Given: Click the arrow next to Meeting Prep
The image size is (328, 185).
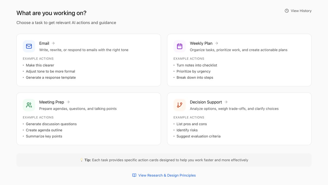Looking at the screenshot, I should pyautogui.click(x=68, y=102).
